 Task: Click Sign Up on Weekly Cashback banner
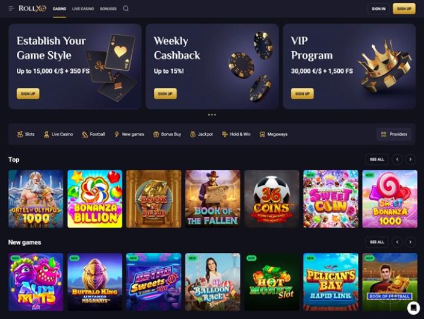click(165, 94)
